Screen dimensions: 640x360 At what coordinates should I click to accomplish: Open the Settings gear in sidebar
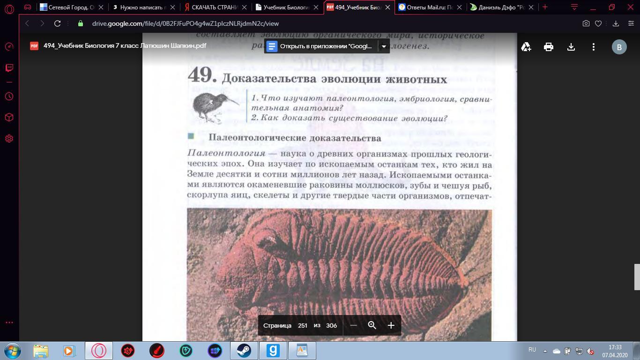9,139
